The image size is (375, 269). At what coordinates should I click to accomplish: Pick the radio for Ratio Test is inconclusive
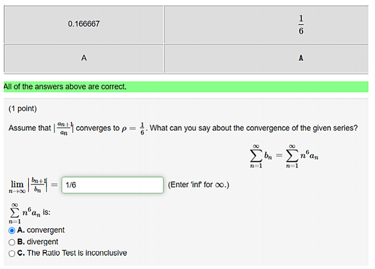pyautogui.click(x=12, y=253)
